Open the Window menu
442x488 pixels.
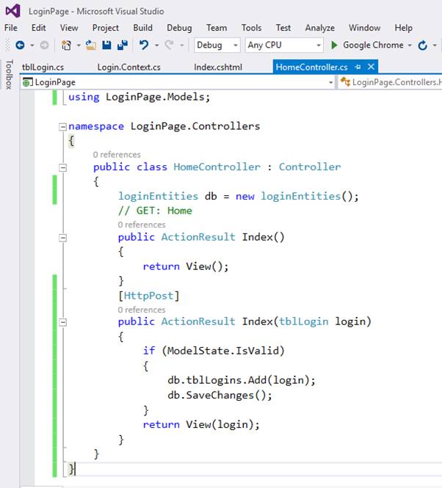point(364,28)
